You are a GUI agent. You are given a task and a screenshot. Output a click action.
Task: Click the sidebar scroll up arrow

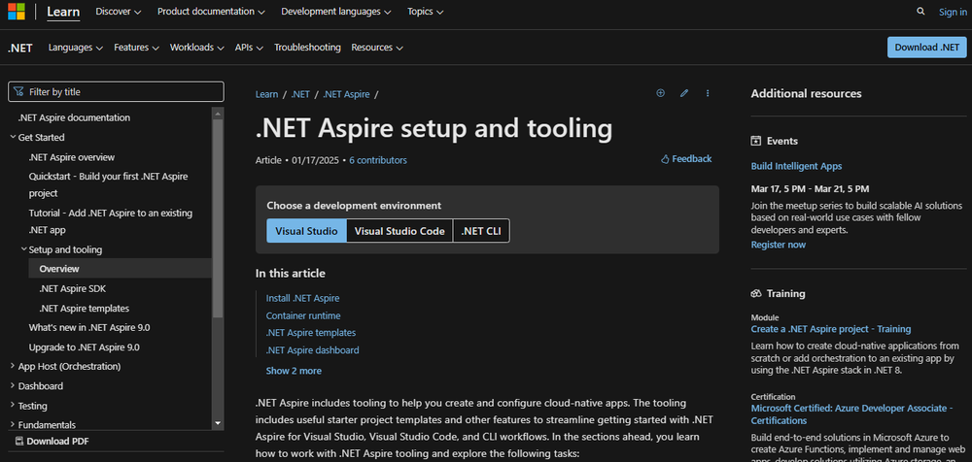pos(218,114)
